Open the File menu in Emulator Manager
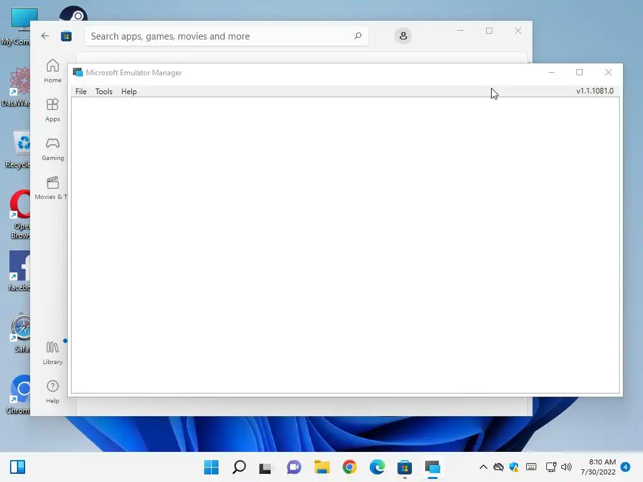 tap(81, 92)
